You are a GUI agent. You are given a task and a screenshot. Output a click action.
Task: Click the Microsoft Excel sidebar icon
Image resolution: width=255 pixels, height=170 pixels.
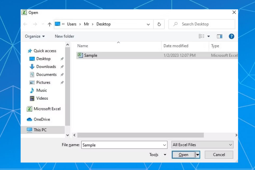29,109
